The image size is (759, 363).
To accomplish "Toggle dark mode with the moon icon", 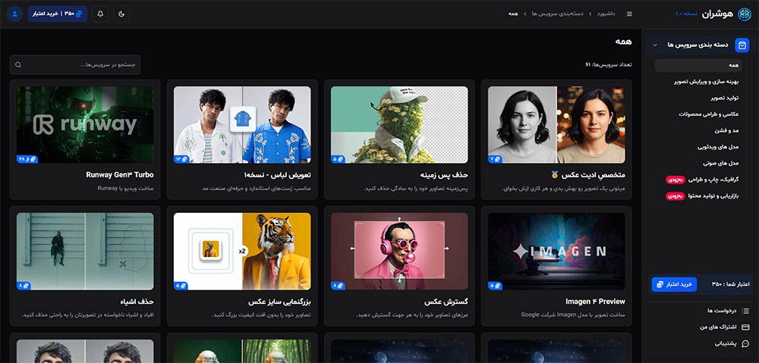I will coord(122,14).
